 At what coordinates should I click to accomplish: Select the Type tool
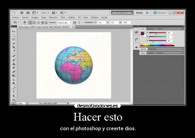(x=14, y=92)
